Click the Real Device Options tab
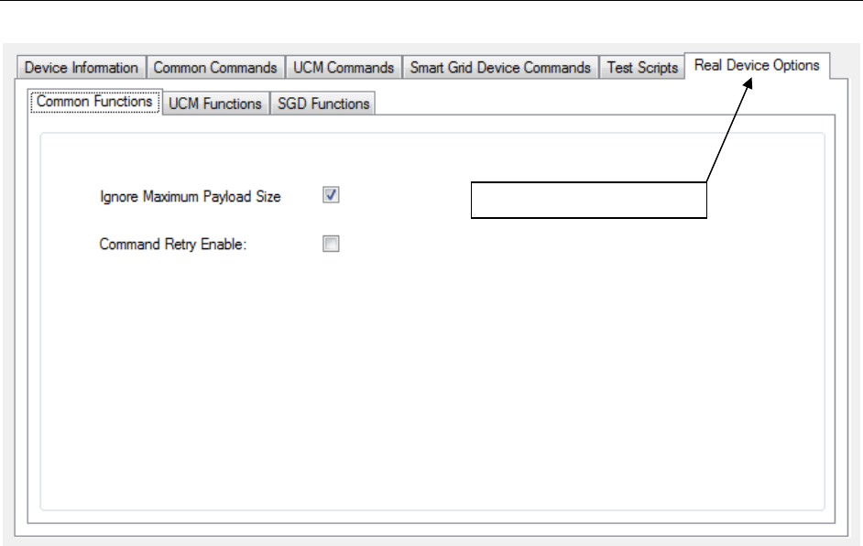Screen dimensions: 863x546 757,66
